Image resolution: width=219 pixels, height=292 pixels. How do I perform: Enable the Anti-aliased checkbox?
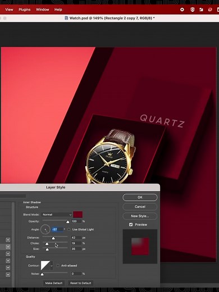58,266
